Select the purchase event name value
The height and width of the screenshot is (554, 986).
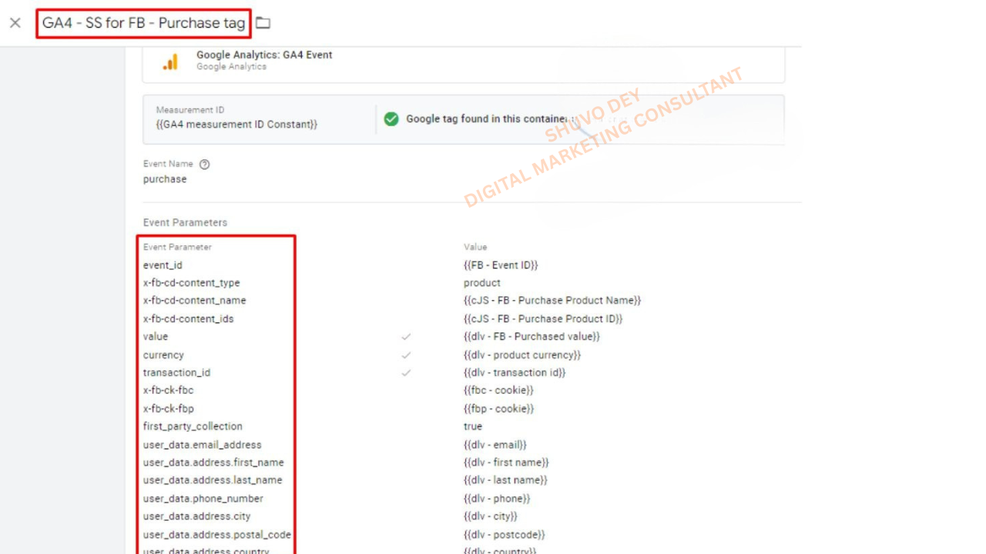point(165,179)
